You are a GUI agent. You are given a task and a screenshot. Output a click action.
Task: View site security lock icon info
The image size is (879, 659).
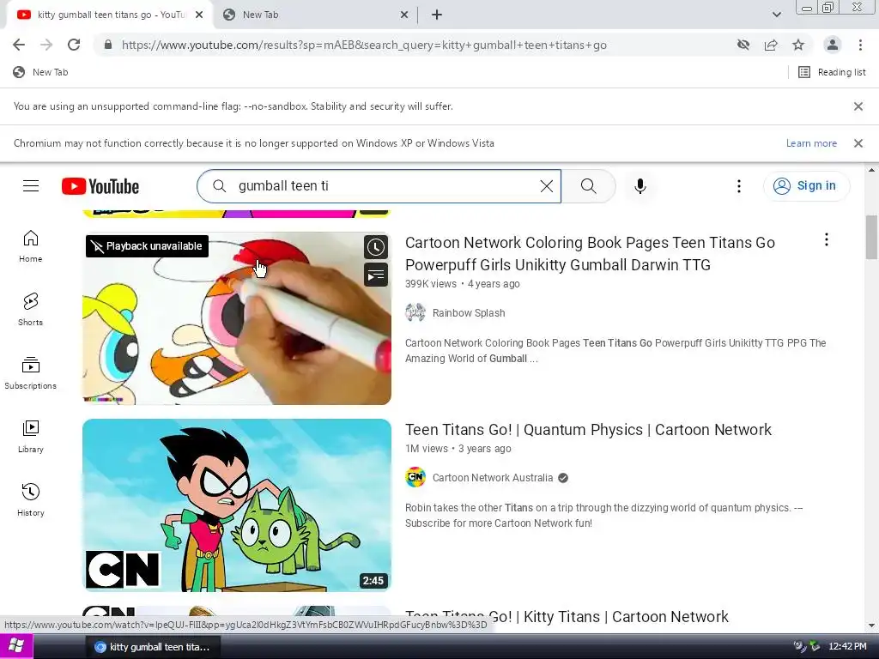point(108,45)
